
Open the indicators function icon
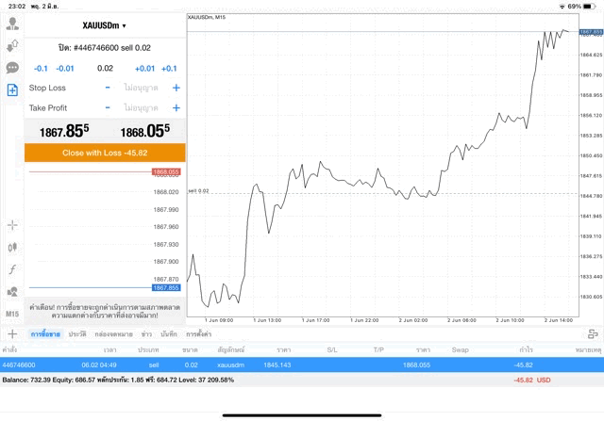point(12,269)
